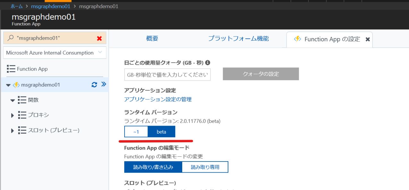Screen dimensions: 409x190
Task: Click the GB-秒 quota input field
Action: click(x=167, y=74)
